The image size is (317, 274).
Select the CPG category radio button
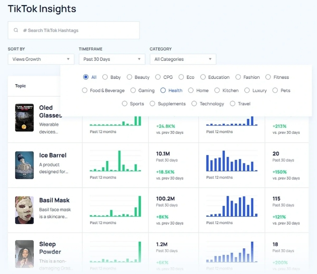(158, 77)
